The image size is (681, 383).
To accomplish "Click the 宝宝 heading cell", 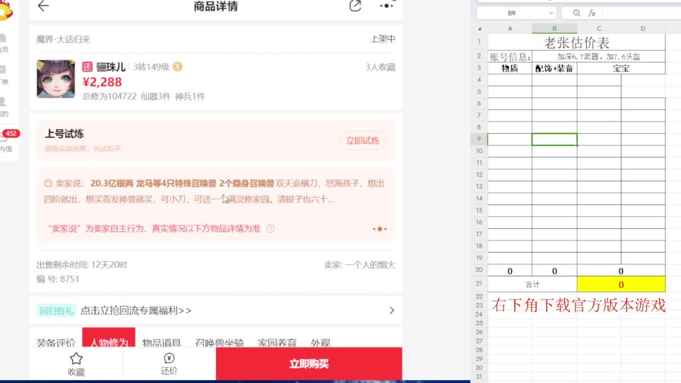I will (621, 68).
